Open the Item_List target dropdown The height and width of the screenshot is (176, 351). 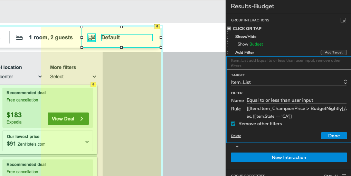click(344, 82)
